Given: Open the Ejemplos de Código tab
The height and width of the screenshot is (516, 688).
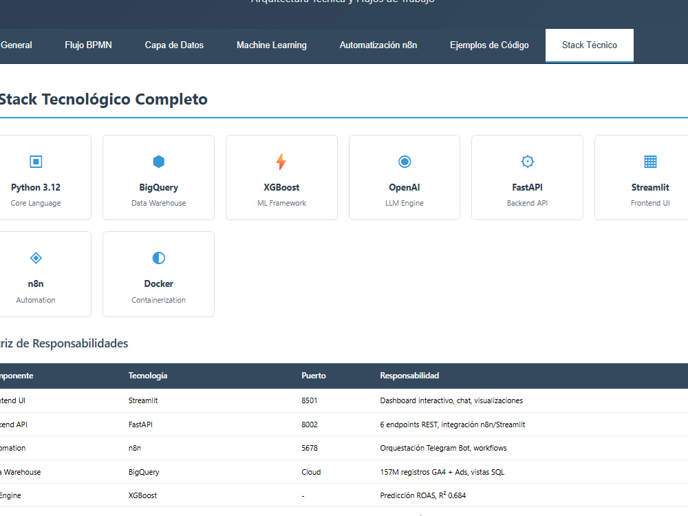Looking at the screenshot, I should [x=489, y=45].
